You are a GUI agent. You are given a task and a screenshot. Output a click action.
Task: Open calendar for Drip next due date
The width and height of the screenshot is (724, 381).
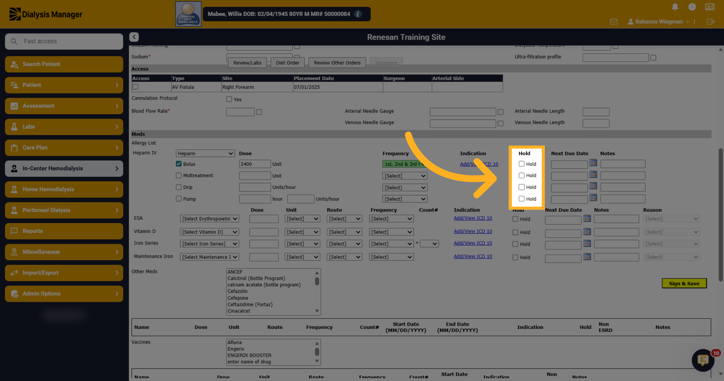point(593,186)
